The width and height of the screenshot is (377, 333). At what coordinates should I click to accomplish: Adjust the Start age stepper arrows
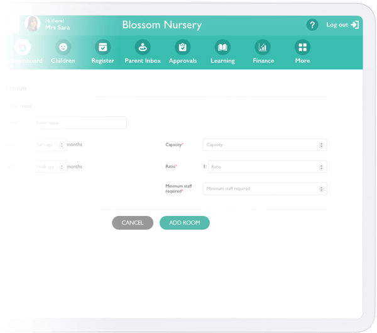click(x=62, y=145)
